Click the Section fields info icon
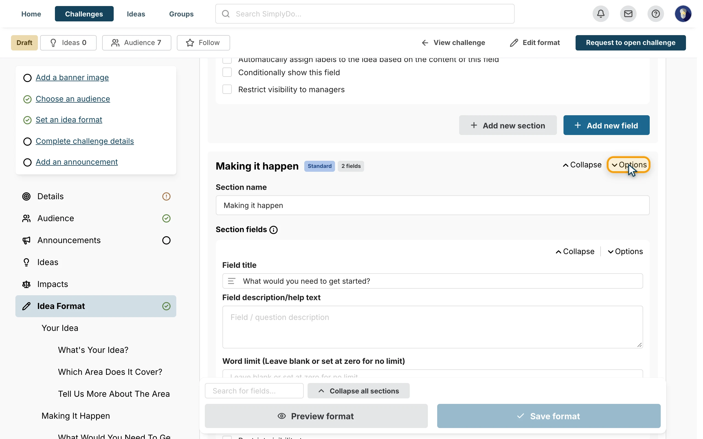Image resolution: width=703 pixels, height=439 pixels. point(273,230)
